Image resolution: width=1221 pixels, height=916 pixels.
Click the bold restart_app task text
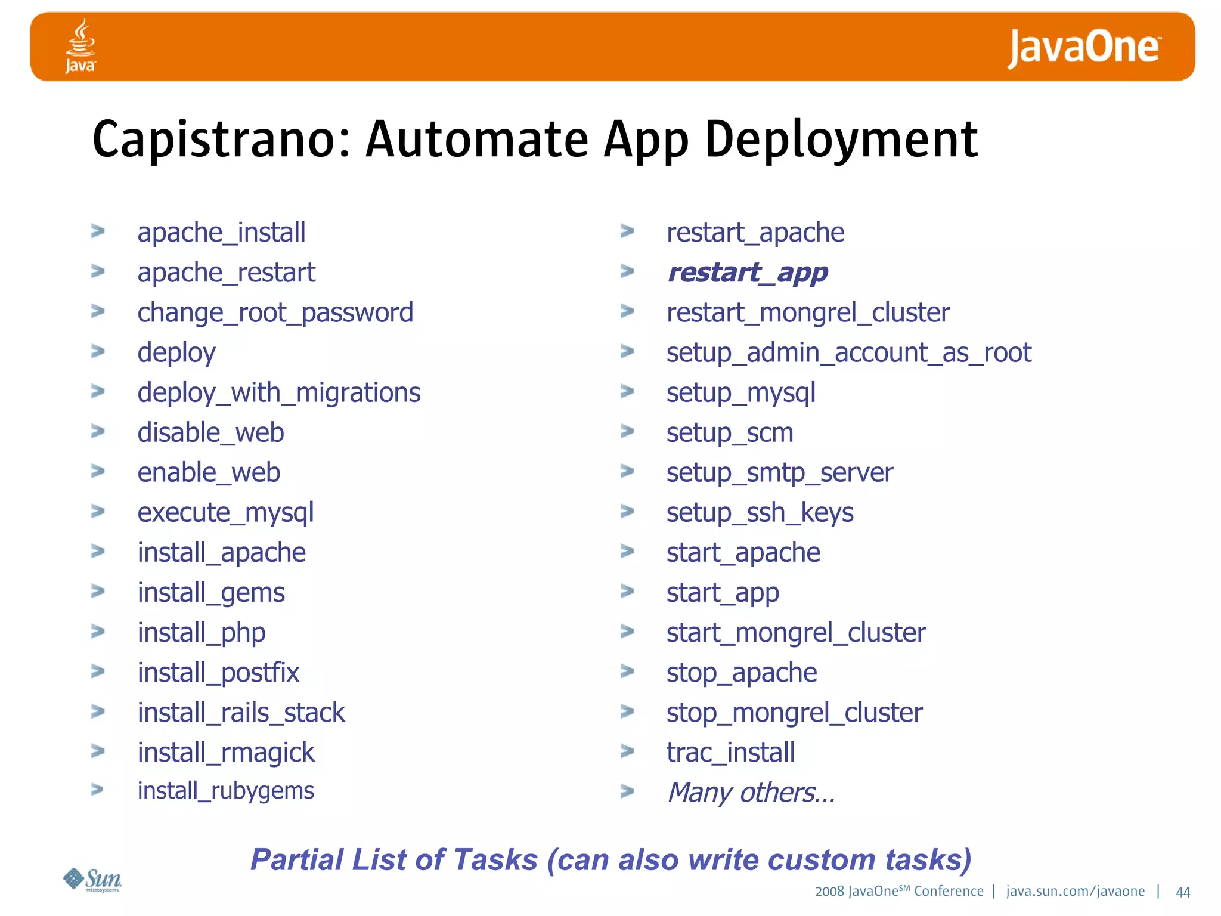click(747, 273)
